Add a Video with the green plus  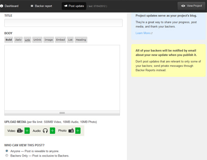[27, 131]
